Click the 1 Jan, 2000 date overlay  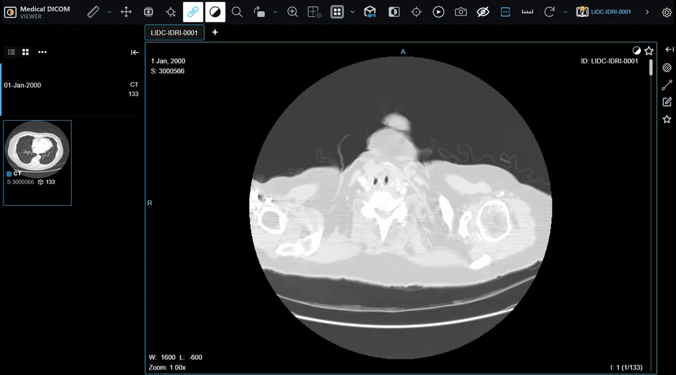[168, 61]
